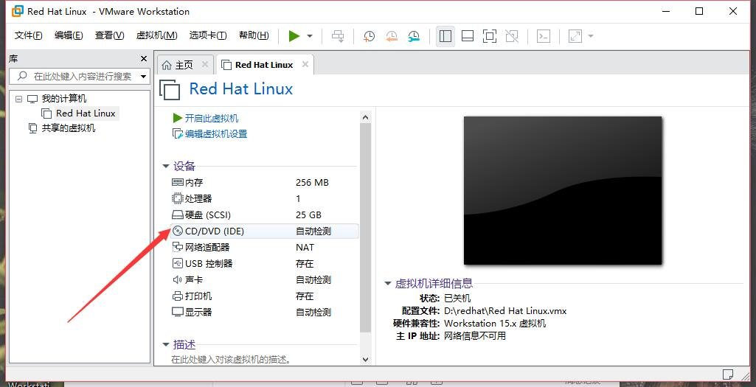756x387 pixels.
Task: Toggle the thumbnail bar view icon
Action: 467,36
